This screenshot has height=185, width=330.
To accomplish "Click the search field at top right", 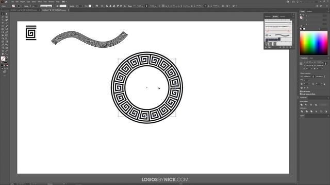I will (308, 2).
